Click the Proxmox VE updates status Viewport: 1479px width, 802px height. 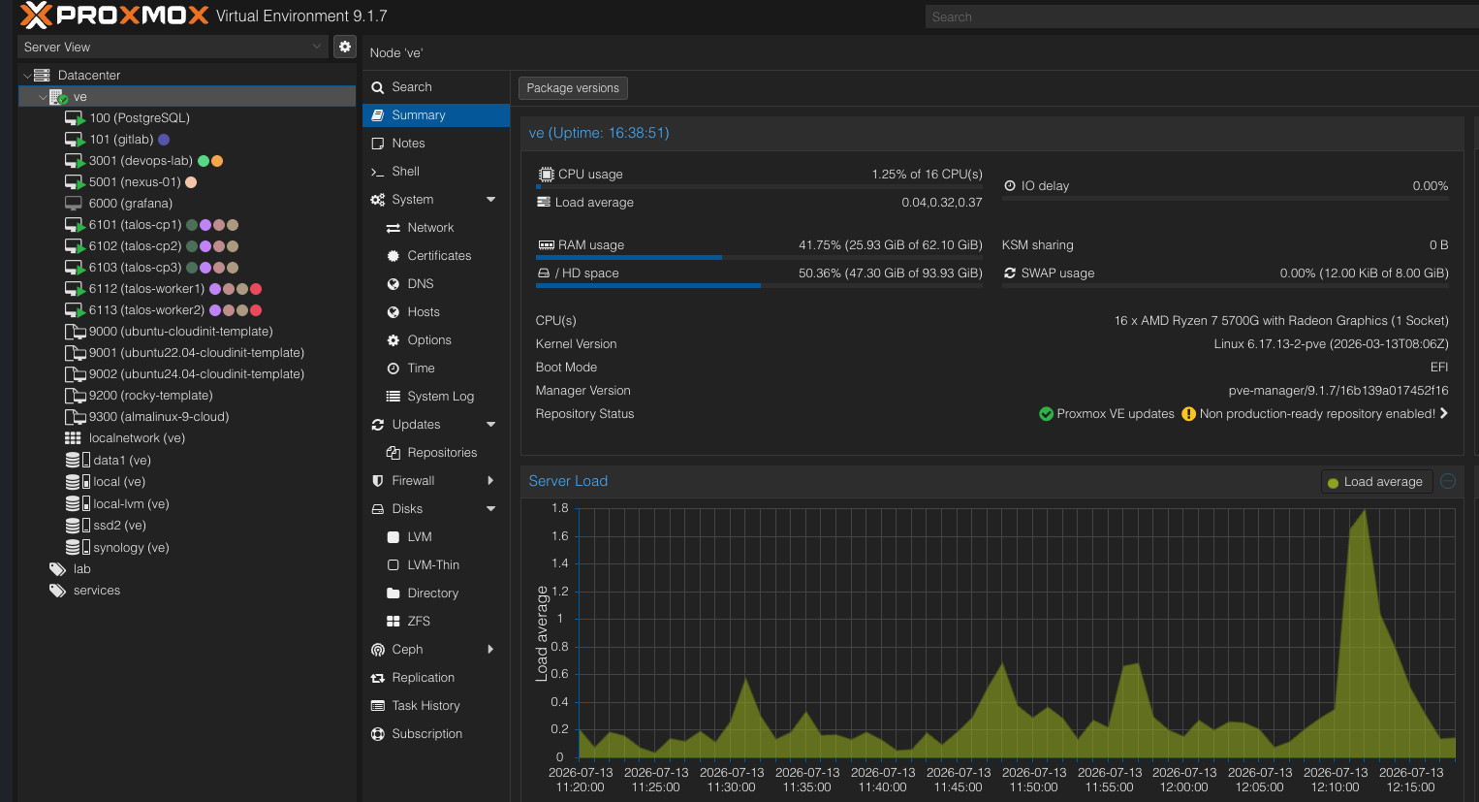pyautogui.click(x=1107, y=414)
